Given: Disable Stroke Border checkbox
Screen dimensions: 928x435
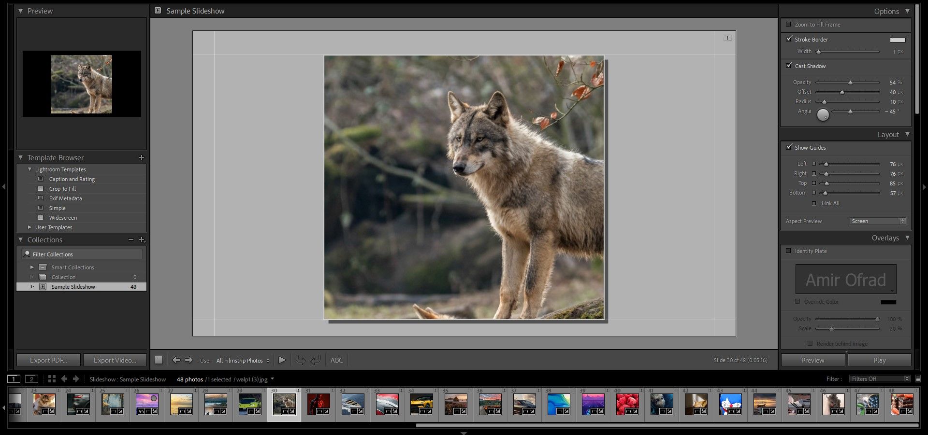Looking at the screenshot, I should 789,39.
